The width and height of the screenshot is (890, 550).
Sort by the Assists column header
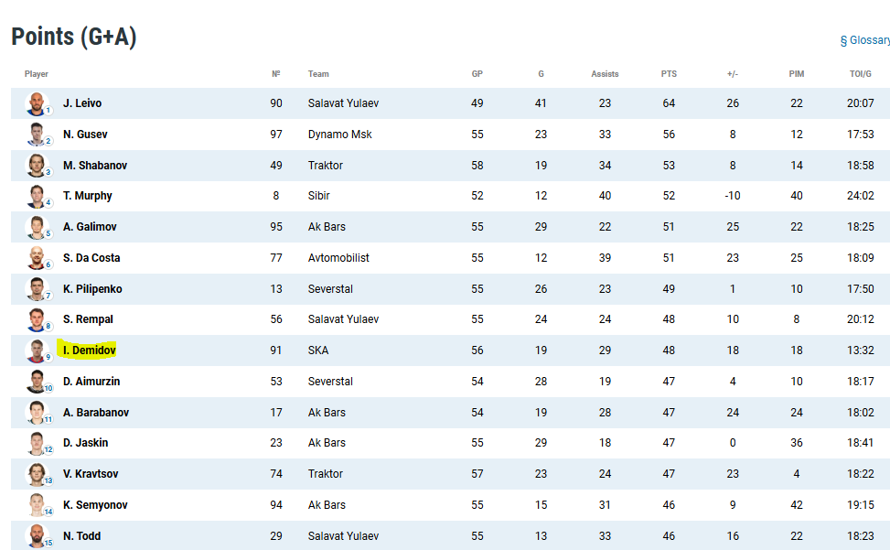click(x=605, y=74)
